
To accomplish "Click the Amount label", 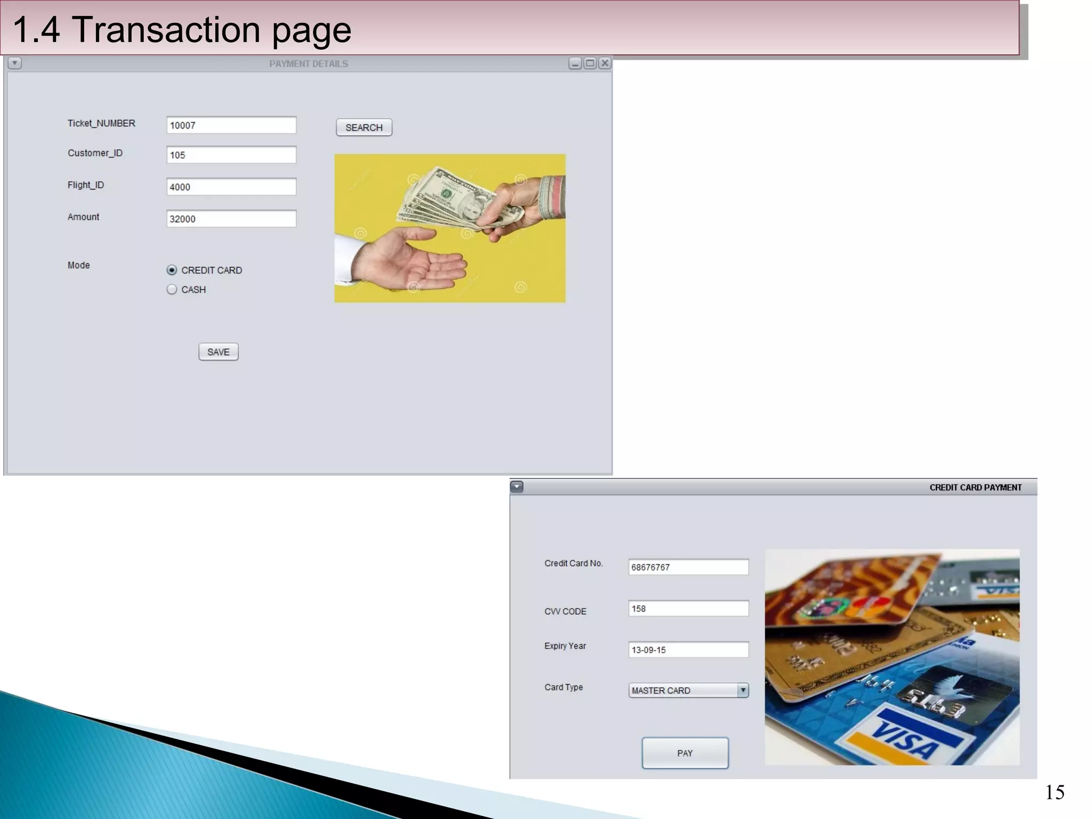I will (83, 217).
